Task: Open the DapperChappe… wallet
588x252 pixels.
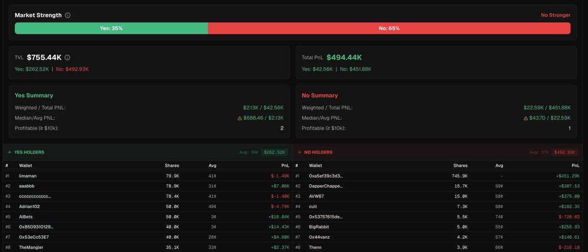Action: [326, 186]
